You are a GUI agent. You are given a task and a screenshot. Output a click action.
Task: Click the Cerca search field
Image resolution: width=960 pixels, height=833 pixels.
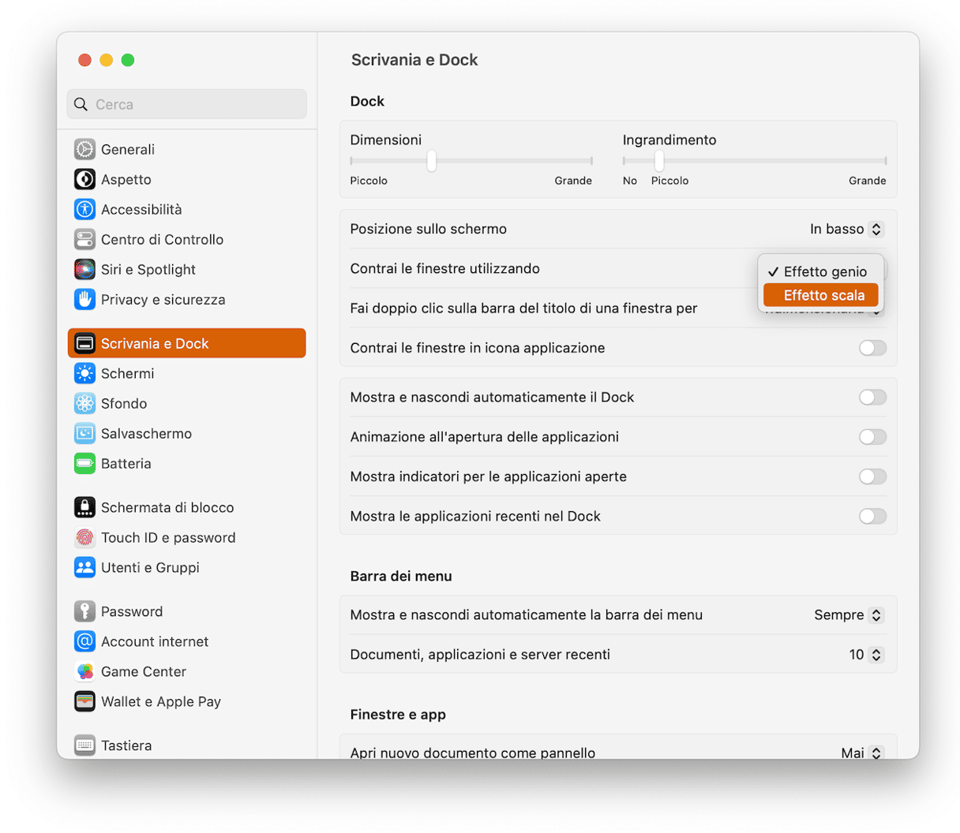tap(187, 104)
